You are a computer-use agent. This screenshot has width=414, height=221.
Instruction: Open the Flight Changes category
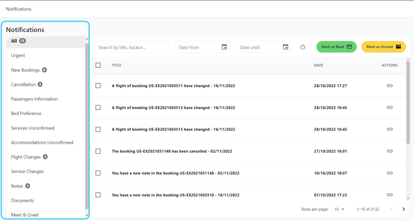coord(26,157)
